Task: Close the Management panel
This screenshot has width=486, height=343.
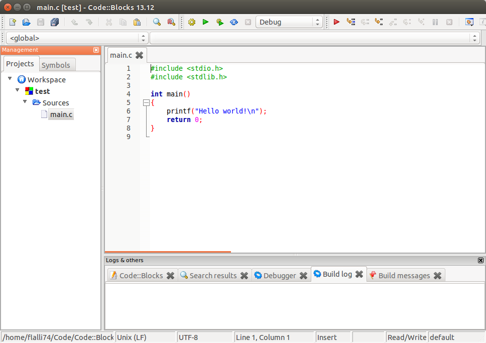Action: 96,50
